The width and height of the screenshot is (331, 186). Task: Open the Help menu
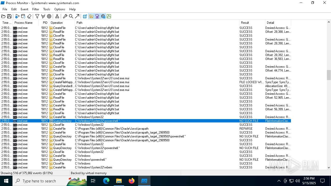coord(72,9)
